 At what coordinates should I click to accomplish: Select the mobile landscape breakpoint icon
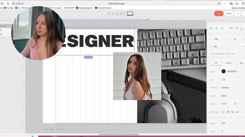tap(113, 14)
